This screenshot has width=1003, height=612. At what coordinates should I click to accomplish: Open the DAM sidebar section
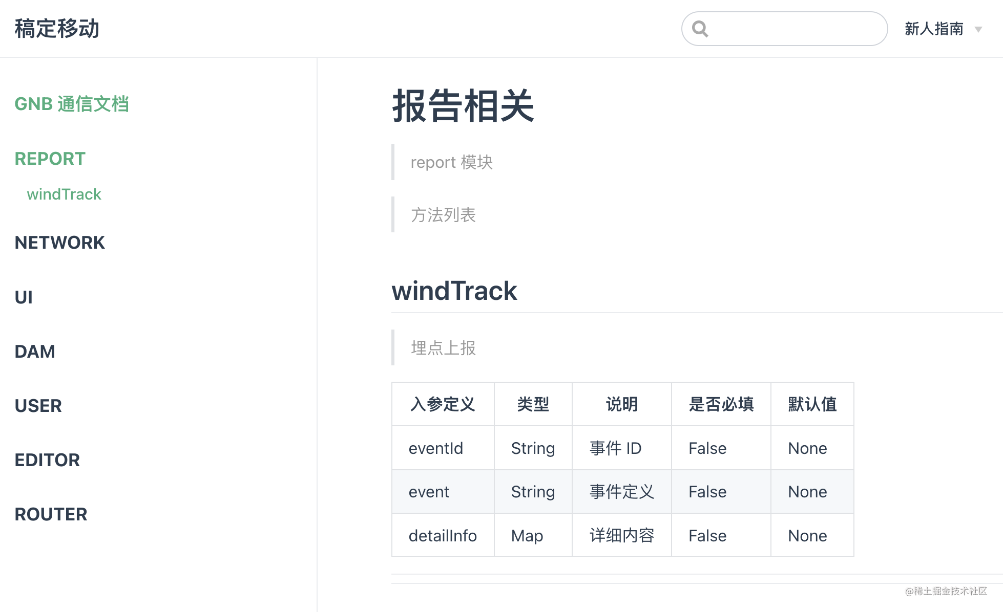point(34,352)
